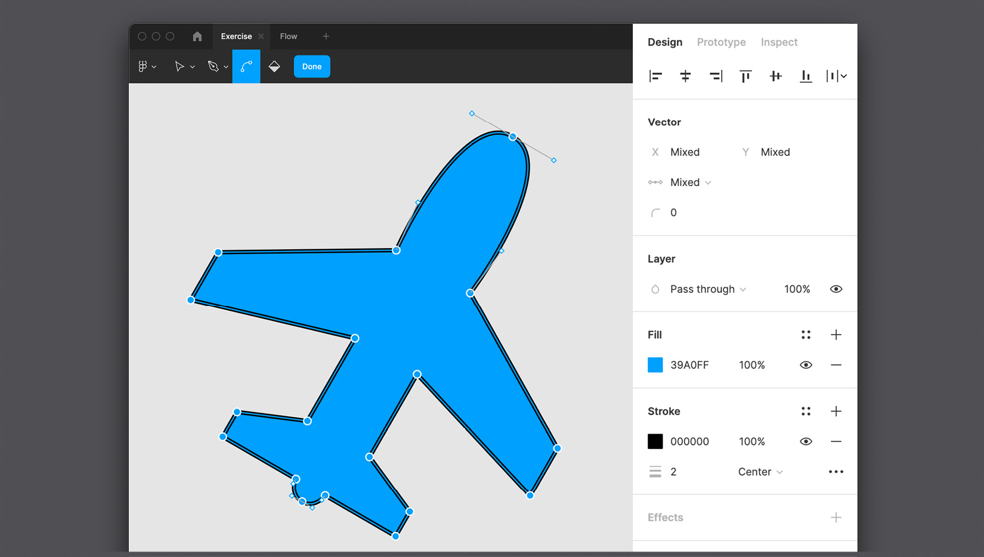984x557 pixels.
Task: Click the align horizontal centers icon
Action: [685, 76]
